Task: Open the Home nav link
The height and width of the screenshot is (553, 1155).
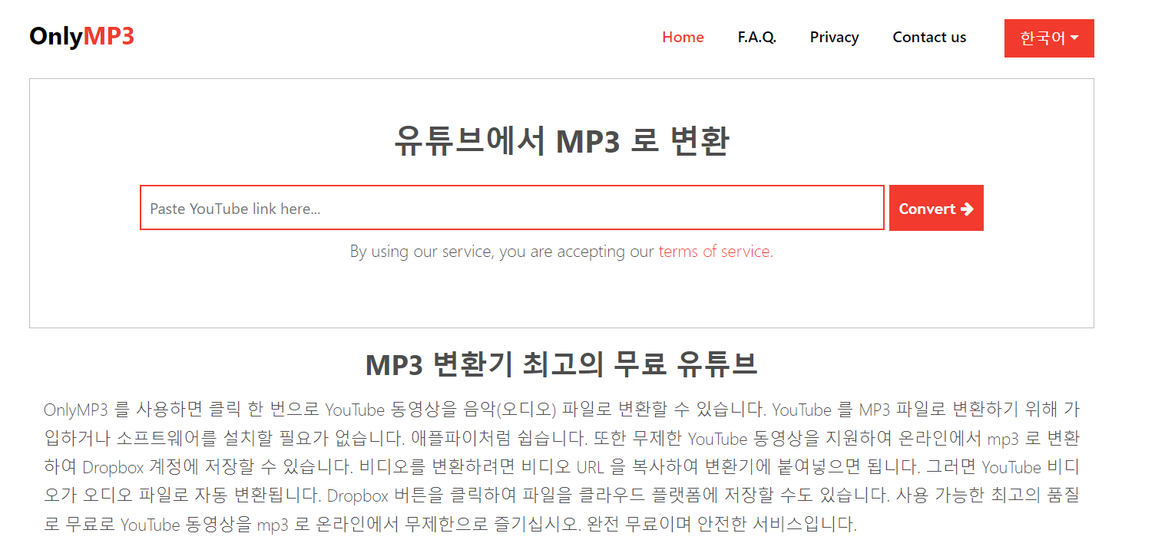Action: coord(683,37)
